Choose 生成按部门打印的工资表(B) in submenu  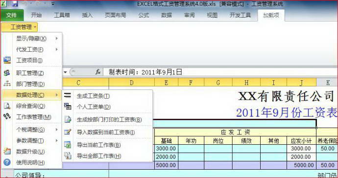[x=107, y=119]
